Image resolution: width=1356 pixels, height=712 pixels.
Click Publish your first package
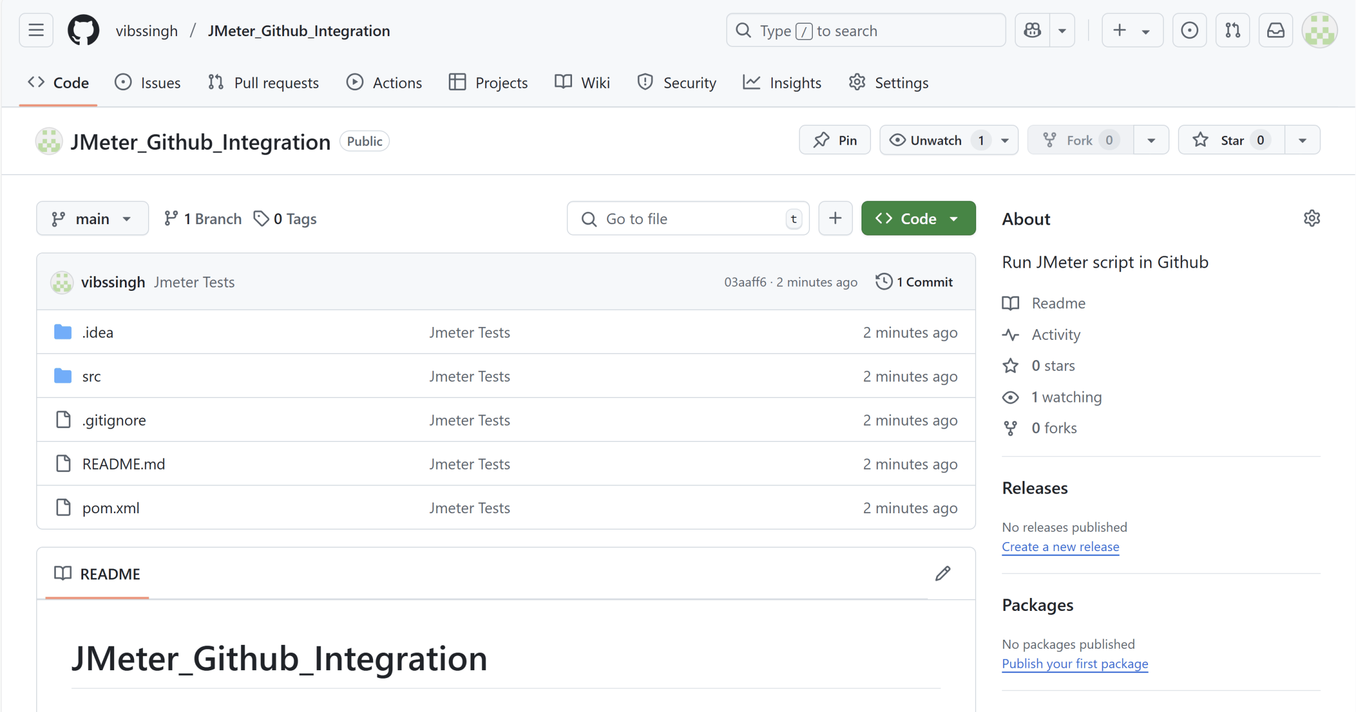1075,663
